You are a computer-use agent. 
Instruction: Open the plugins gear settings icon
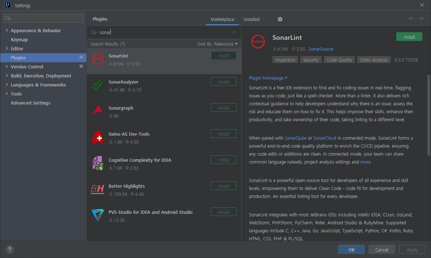point(280,19)
